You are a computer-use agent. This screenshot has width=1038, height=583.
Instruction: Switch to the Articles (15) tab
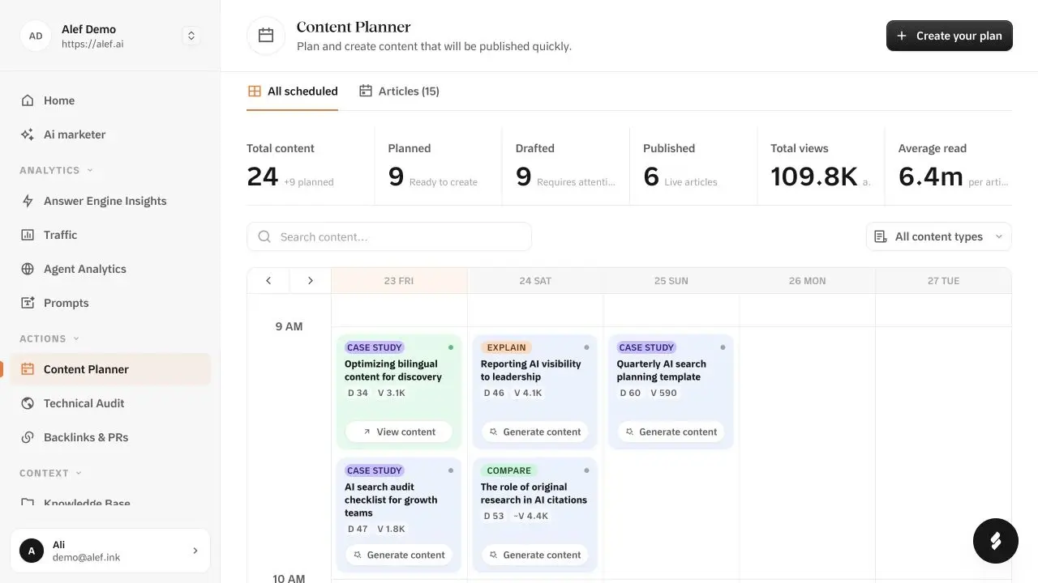[399, 91]
